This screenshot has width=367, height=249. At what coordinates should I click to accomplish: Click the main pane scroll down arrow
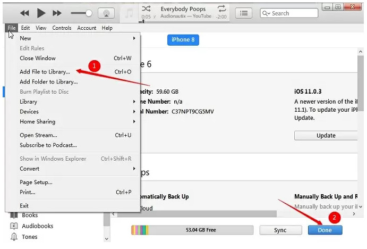(x=361, y=206)
